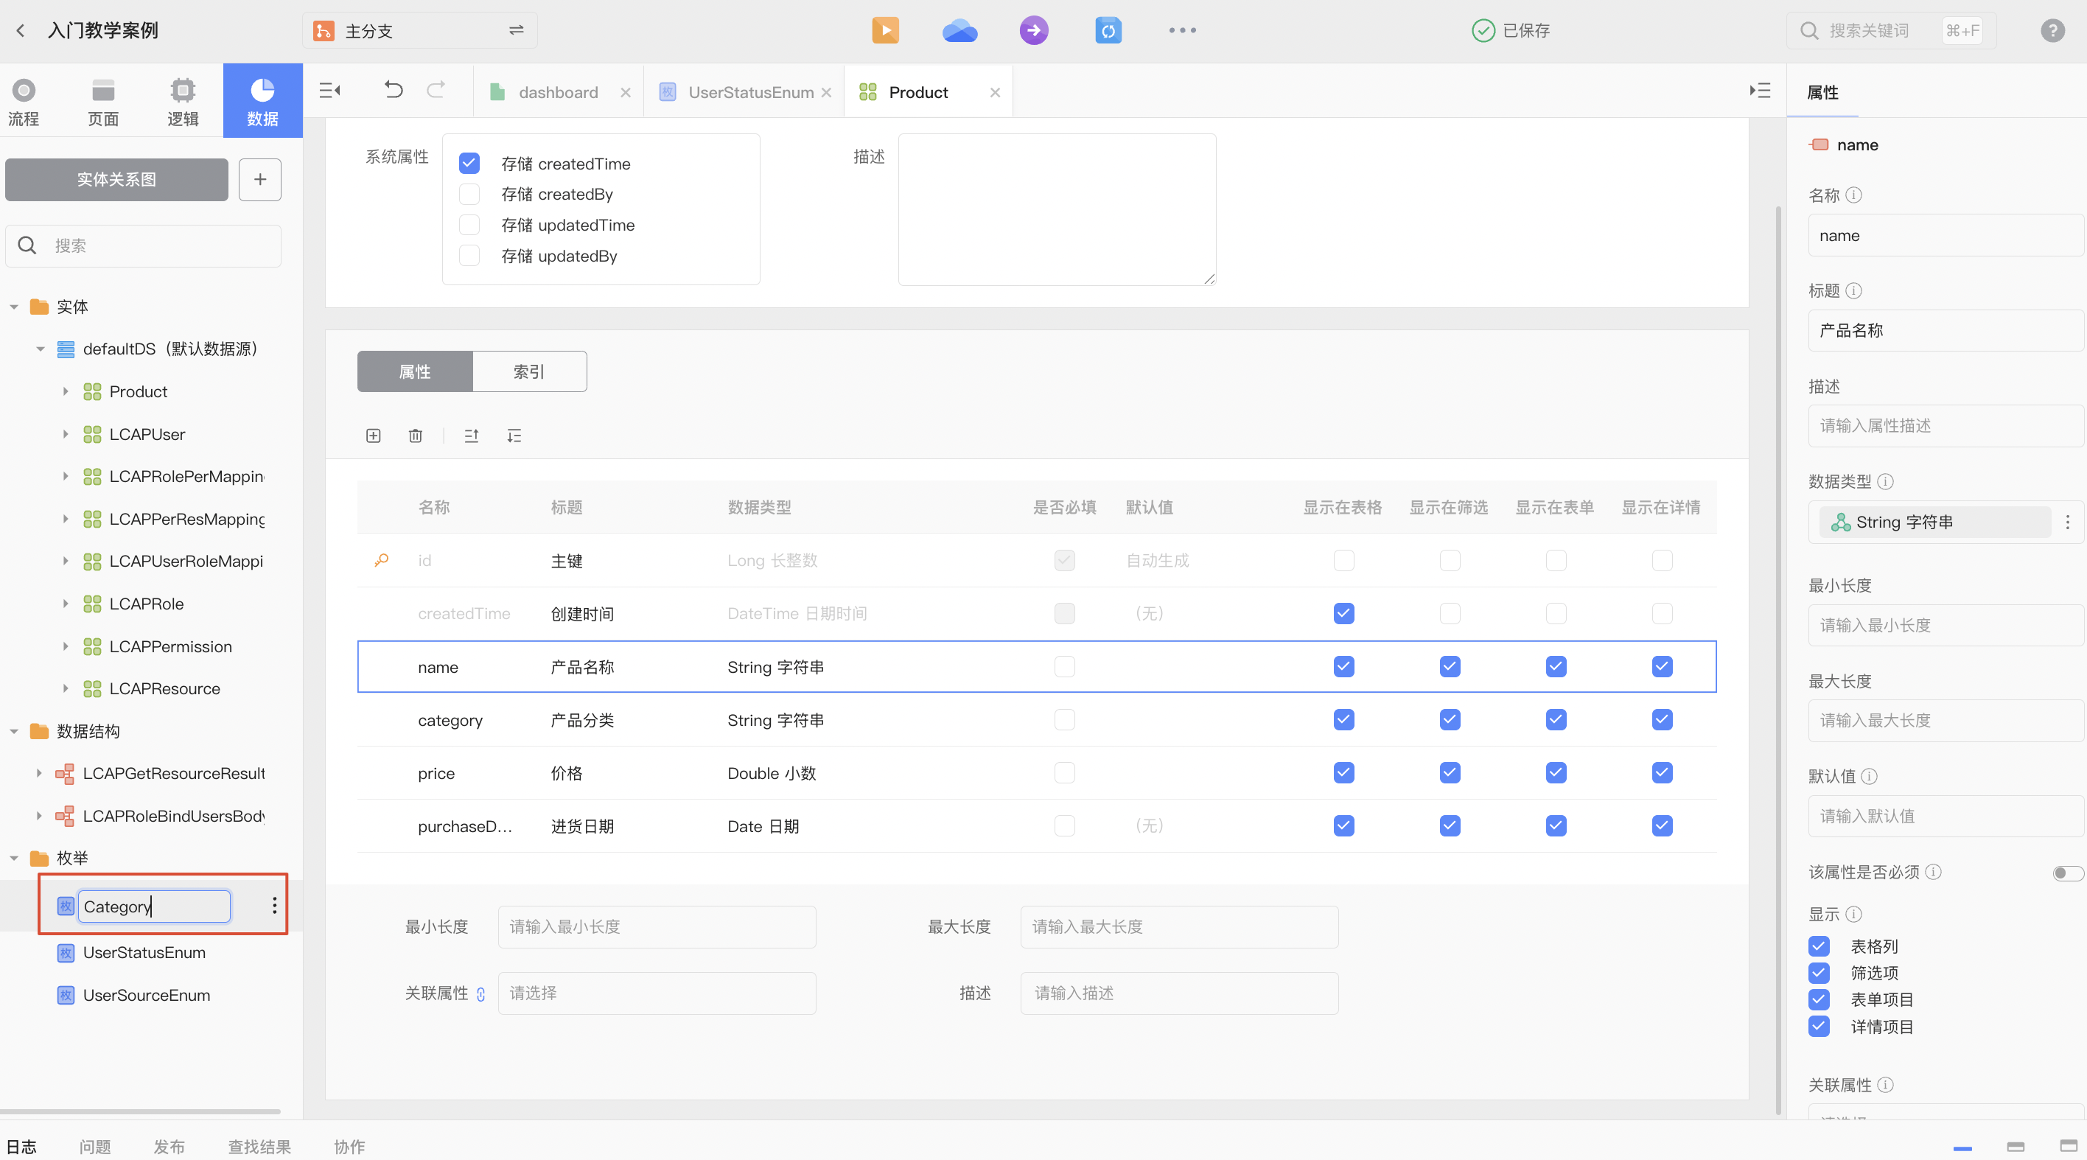Switch to the 逻辑 section
The image size is (2087, 1160).
183,102
